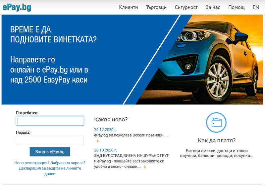
Task: Open the Помощ menu item
Action: tap(237, 7)
